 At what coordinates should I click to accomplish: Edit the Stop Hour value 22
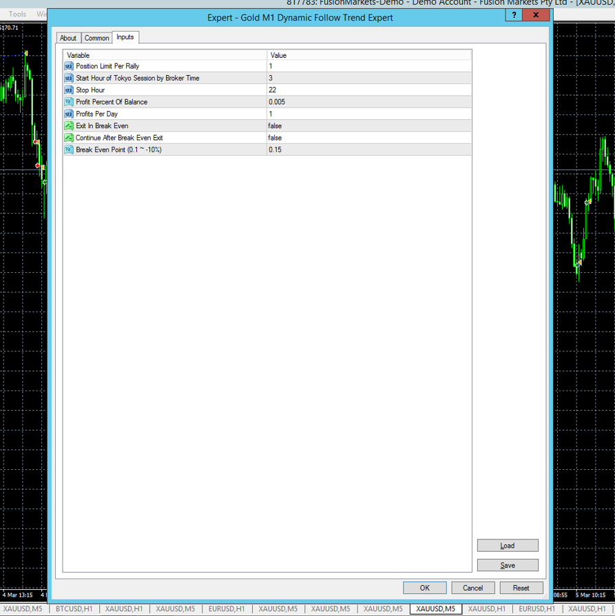tap(273, 90)
